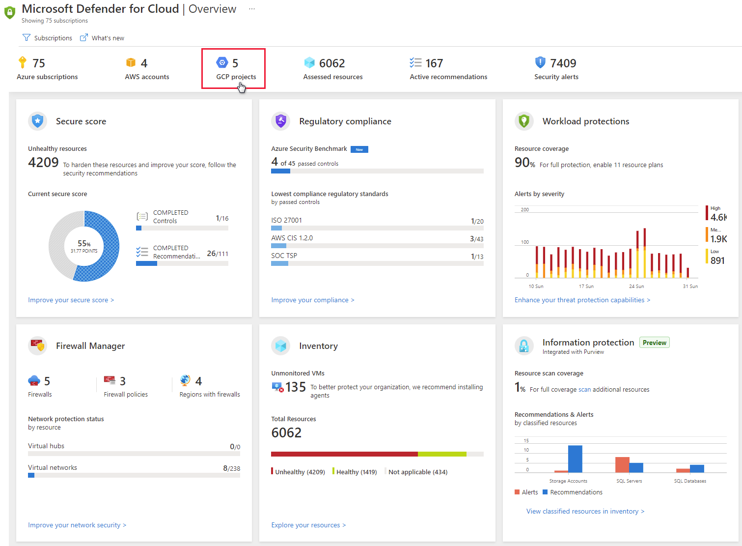Click the Preview badge on Information protection

point(655,343)
